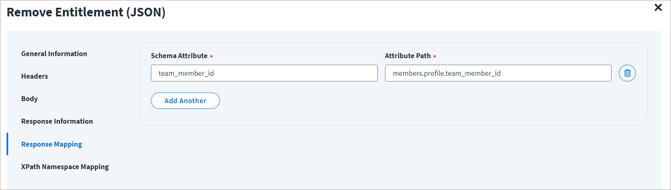This screenshot has width=671, height=190.
Task: Open XPath Namespace Mapping section
Action: pyautogui.click(x=65, y=167)
